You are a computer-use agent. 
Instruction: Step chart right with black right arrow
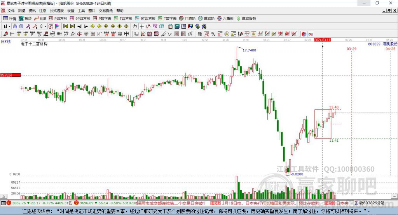86,26
